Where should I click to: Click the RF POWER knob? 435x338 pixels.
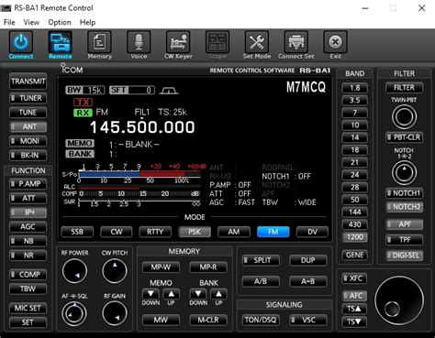[74, 271]
